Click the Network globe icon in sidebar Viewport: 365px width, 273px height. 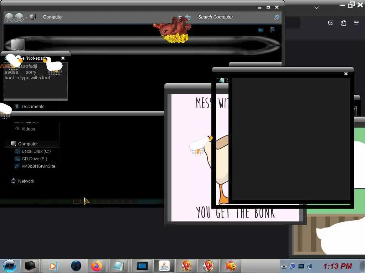(x=14, y=181)
